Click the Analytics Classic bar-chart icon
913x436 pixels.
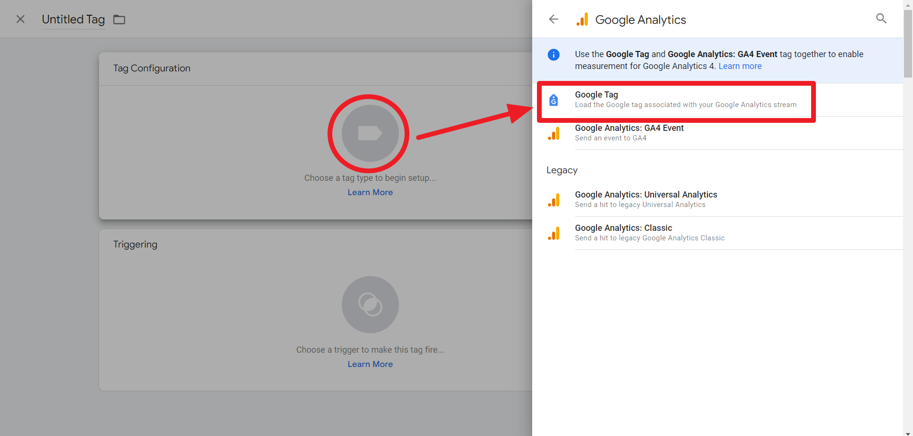tap(554, 233)
